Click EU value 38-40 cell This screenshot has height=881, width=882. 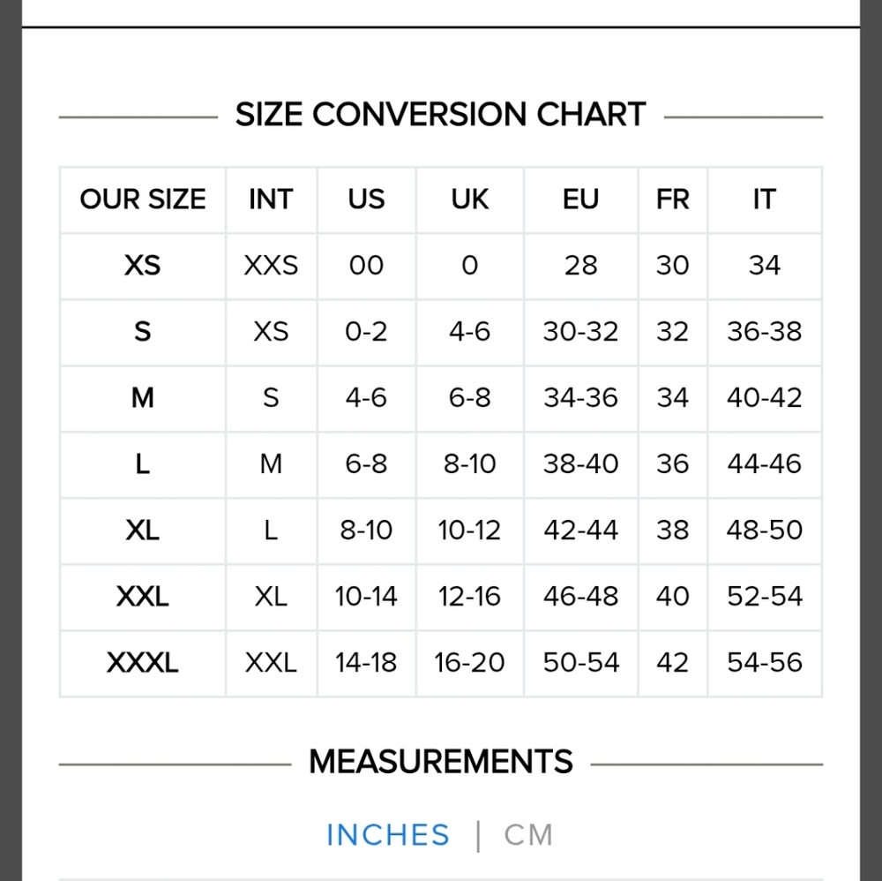tap(580, 463)
